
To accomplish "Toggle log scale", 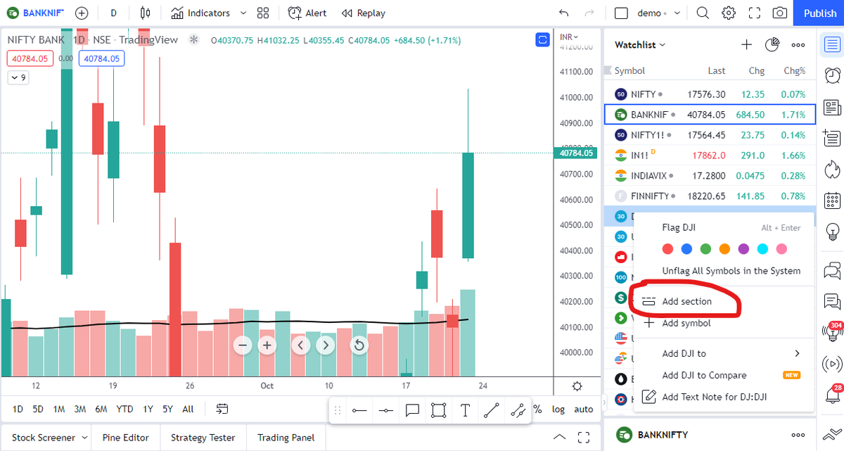I will (x=558, y=409).
